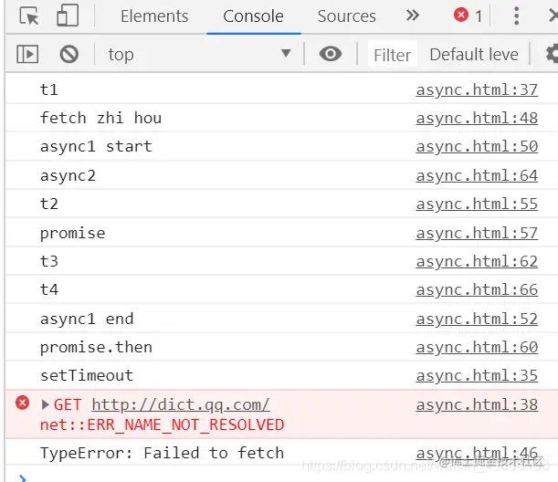Click the red error icon beside GET
This screenshot has width=558, height=482.
[22, 403]
